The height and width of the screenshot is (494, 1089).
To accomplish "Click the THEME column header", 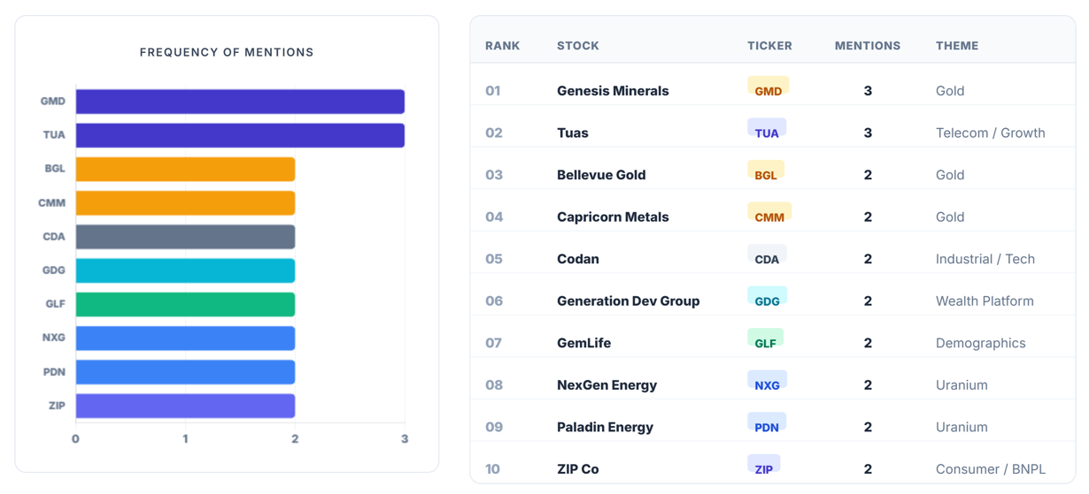I will pos(957,46).
